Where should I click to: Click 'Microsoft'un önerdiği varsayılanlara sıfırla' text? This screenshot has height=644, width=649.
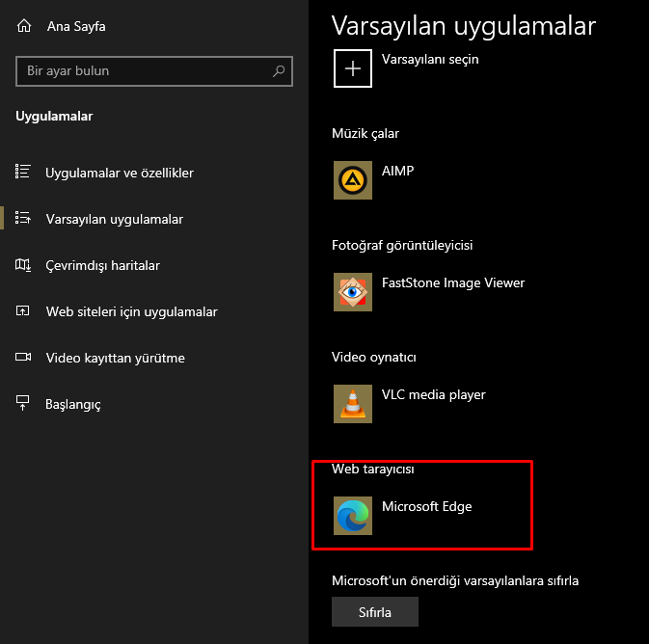pos(455,580)
